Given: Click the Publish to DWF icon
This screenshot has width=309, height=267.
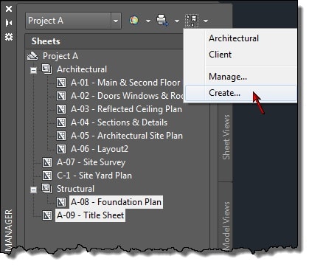Looking at the screenshot, I should pos(134,21).
